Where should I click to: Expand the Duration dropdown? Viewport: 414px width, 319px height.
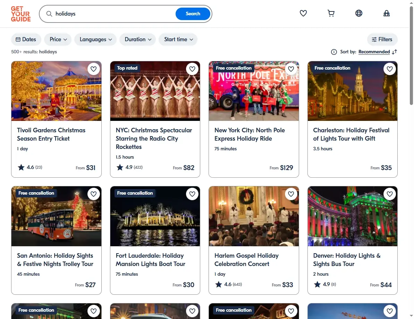click(x=137, y=39)
